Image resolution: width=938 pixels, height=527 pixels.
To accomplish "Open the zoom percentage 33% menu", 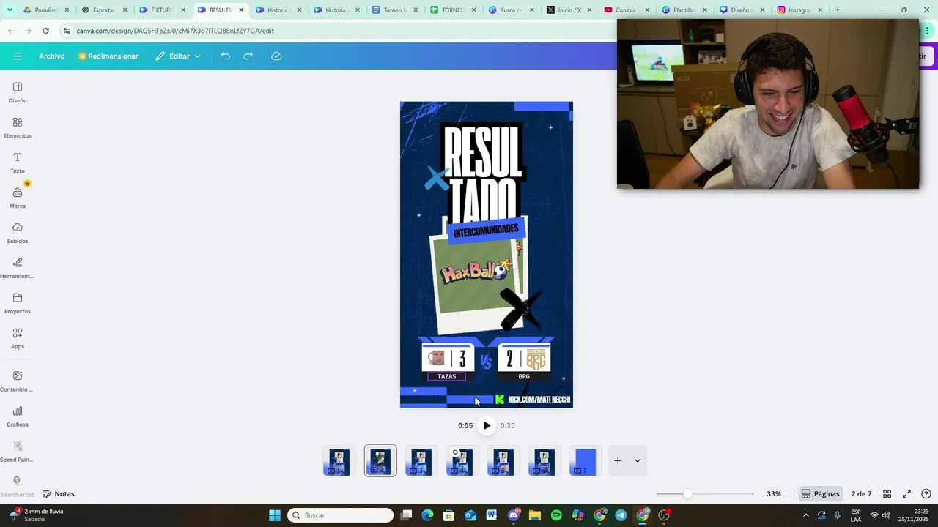I will tap(774, 494).
